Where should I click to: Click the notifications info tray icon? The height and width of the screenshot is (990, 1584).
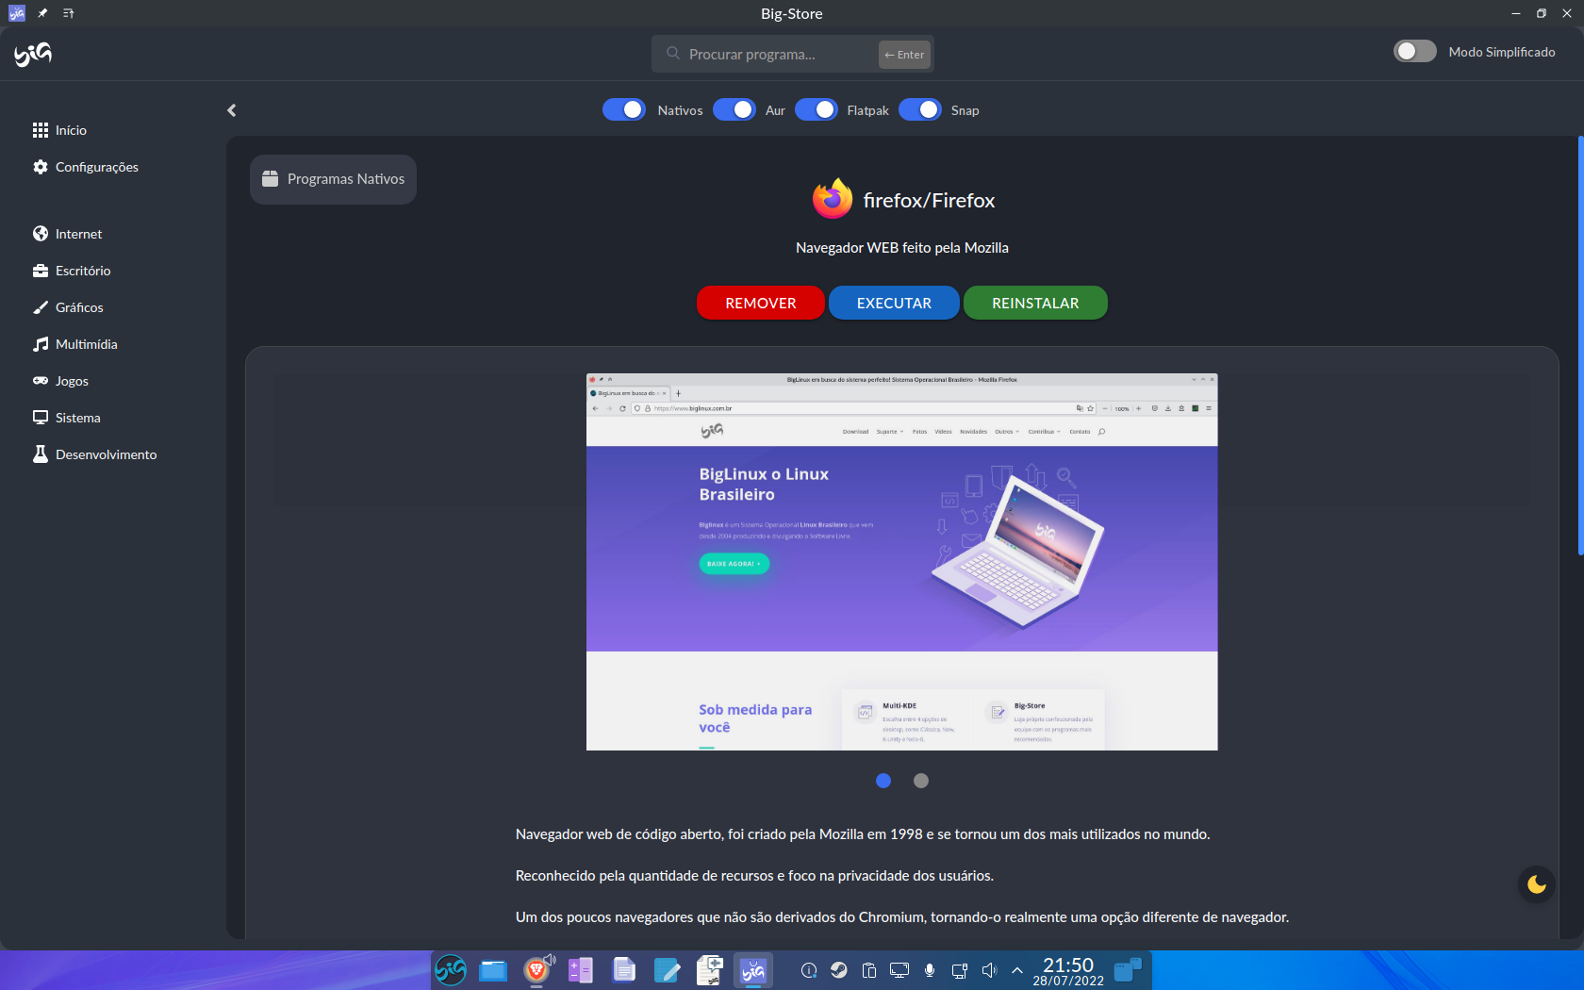[809, 970]
